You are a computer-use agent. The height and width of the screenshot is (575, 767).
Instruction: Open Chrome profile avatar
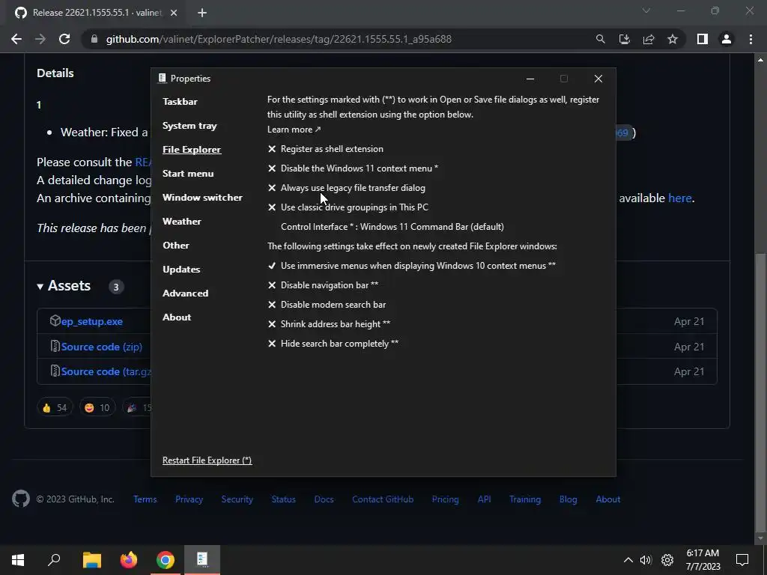pyautogui.click(x=727, y=39)
